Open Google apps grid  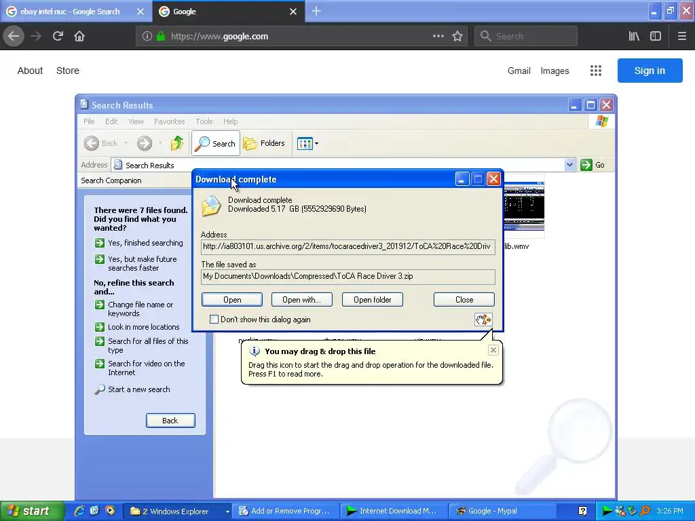click(596, 71)
